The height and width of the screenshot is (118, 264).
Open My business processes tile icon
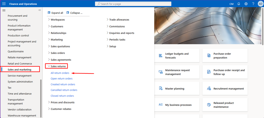[160, 105]
